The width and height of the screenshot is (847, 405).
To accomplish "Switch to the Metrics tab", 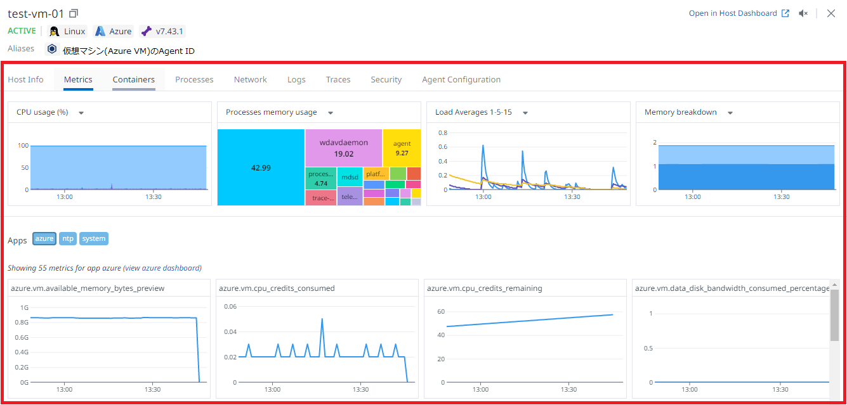I will pos(78,79).
